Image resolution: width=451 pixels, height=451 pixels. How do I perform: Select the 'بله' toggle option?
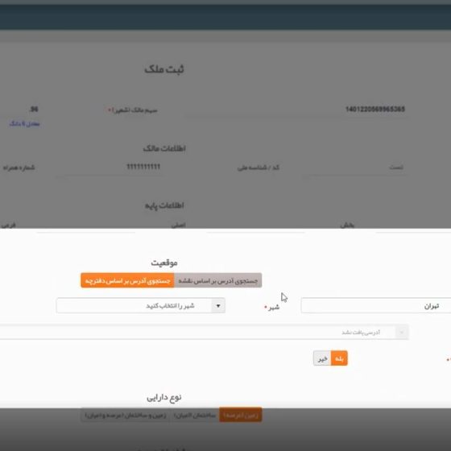[339, 358]
